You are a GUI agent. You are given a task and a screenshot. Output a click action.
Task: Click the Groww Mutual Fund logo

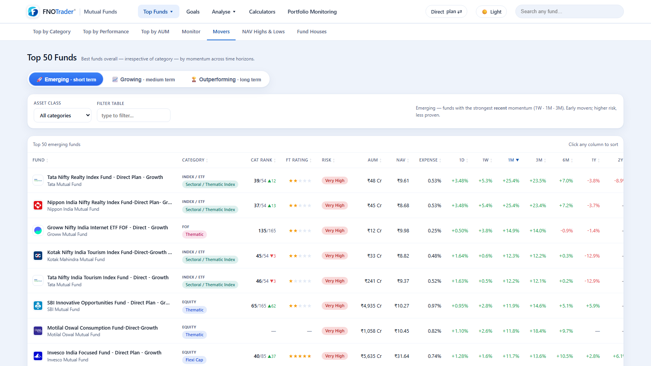(x=38, y=230)
